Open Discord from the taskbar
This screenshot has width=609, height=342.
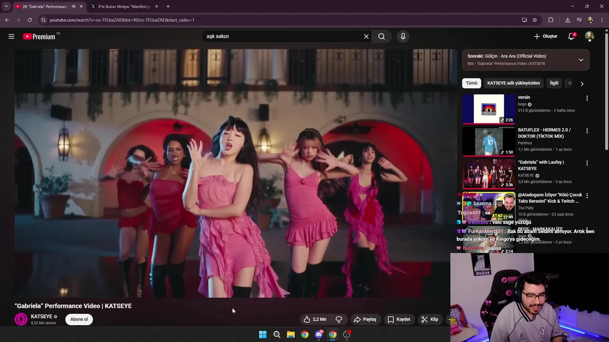click(319, 334)
